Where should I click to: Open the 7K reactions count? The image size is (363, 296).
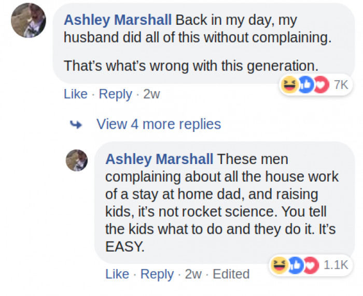pos(341,85)
